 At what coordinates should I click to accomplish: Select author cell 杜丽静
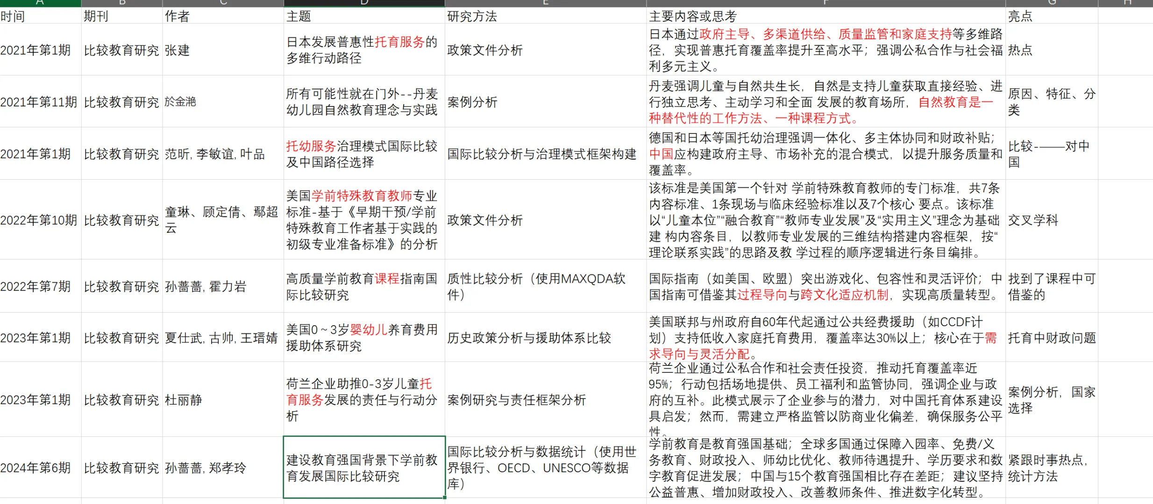click(223, 399)
